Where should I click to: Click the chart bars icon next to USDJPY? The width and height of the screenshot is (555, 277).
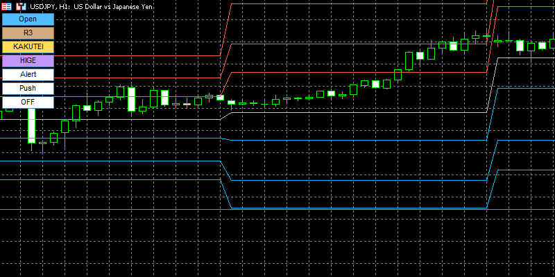tap(22, 6)
